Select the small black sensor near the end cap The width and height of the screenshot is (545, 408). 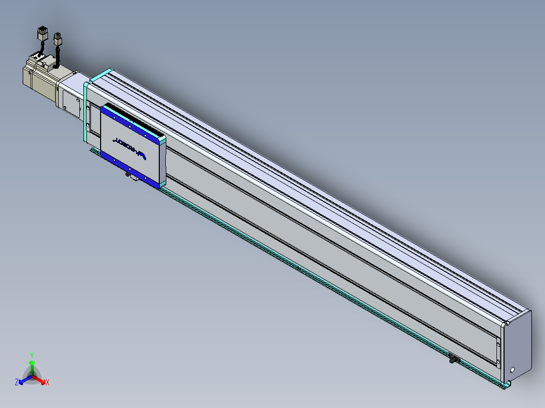click(x=455, y=359)
